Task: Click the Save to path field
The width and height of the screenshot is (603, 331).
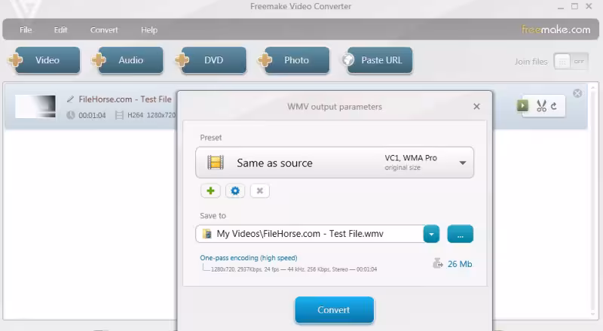Action: click(x=310, y=234)
